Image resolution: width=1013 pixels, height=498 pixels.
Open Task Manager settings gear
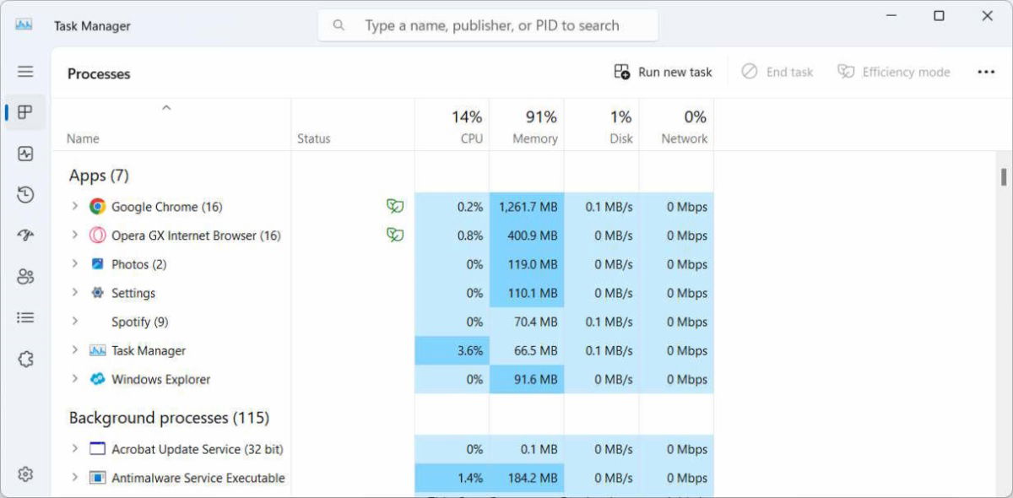point(25,474)
